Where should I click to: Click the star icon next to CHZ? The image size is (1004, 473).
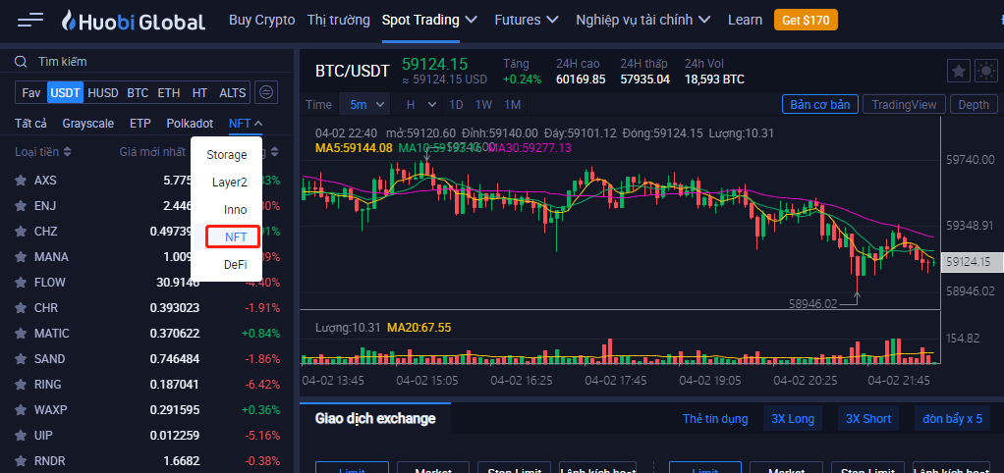[20, 232]
